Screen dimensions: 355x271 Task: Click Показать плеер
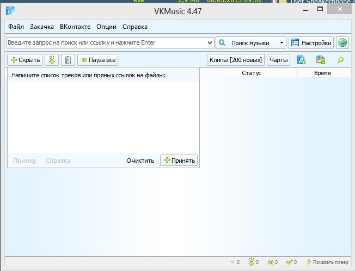click(328, 262)
